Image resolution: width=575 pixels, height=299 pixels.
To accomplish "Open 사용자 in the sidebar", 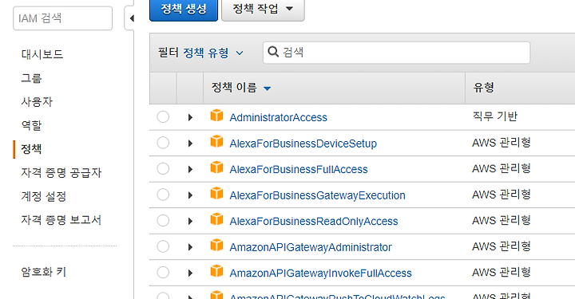I will [x=37, y=102].
